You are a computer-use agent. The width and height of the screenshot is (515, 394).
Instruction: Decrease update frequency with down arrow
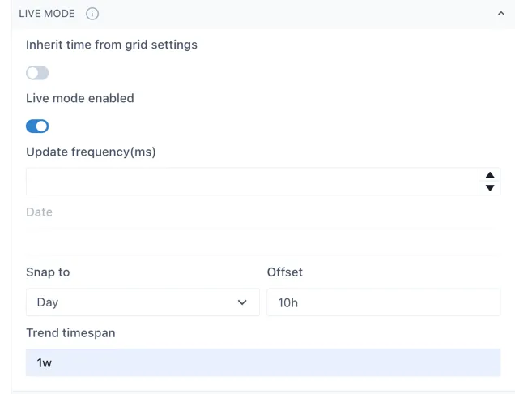click(489, 188)
